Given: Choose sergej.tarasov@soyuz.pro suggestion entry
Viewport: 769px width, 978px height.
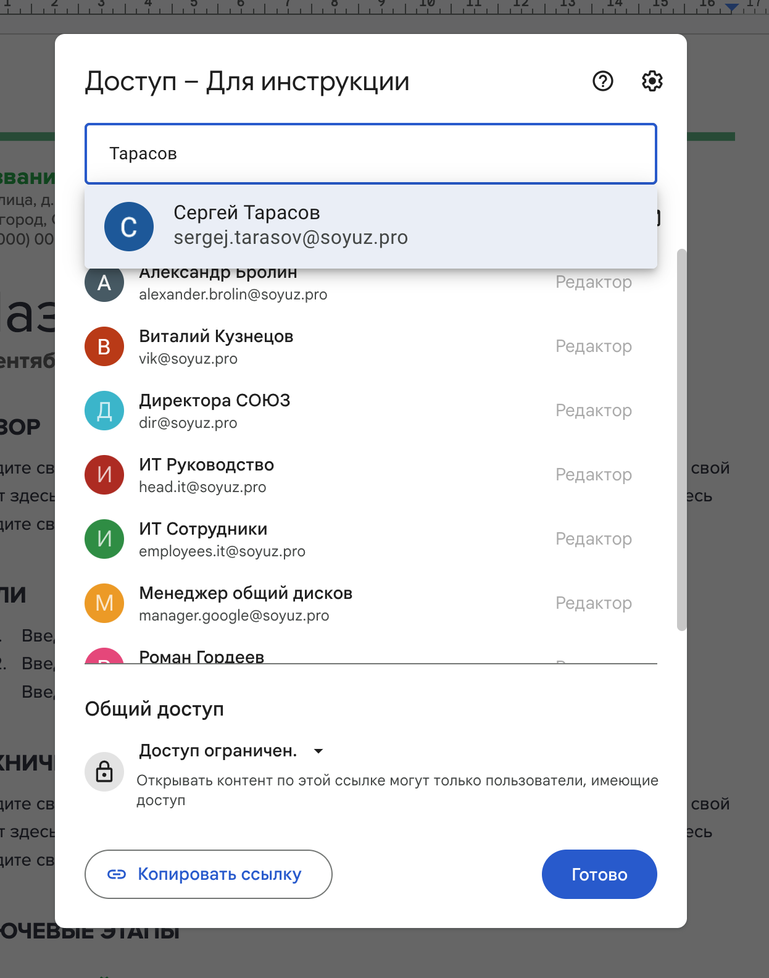Looking at the screenshot, I should [x=371, y=226].
